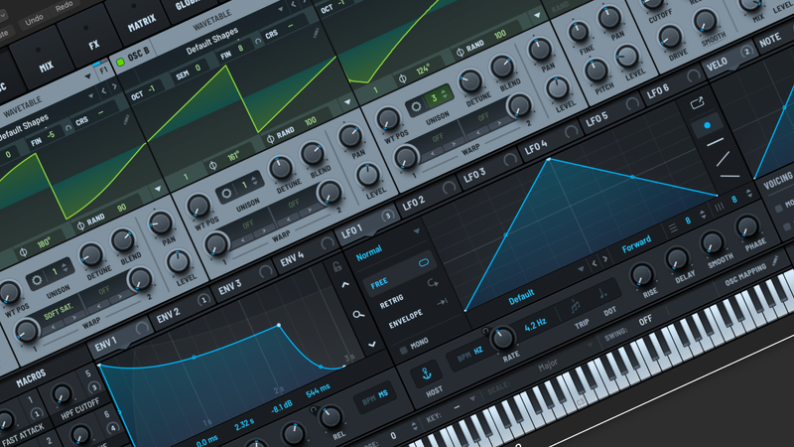794x447 pixels.
Task: Click the grid size 8 stepper beside Forward
Action: click(x=703, y=214)
